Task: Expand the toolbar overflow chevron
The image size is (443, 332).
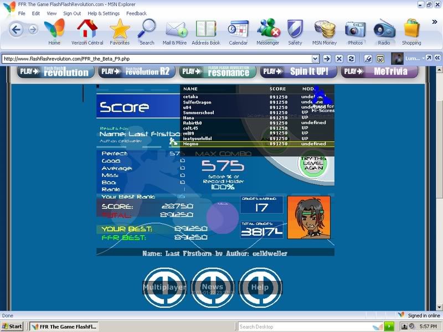Action: [x=435, y=22]
